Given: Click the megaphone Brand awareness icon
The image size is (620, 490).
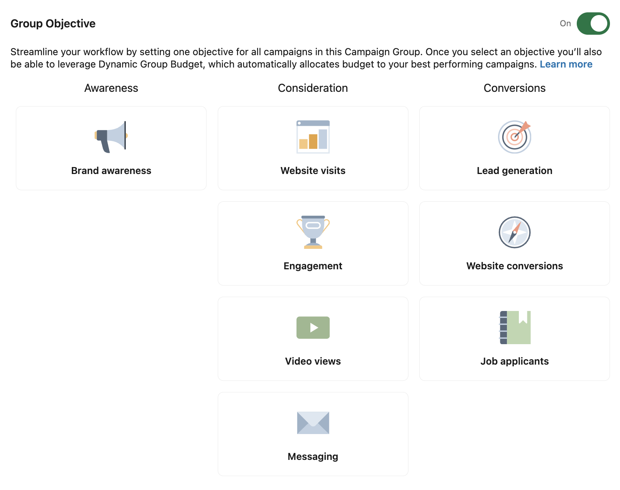Looking at the screenshot, I should [111, 137].
